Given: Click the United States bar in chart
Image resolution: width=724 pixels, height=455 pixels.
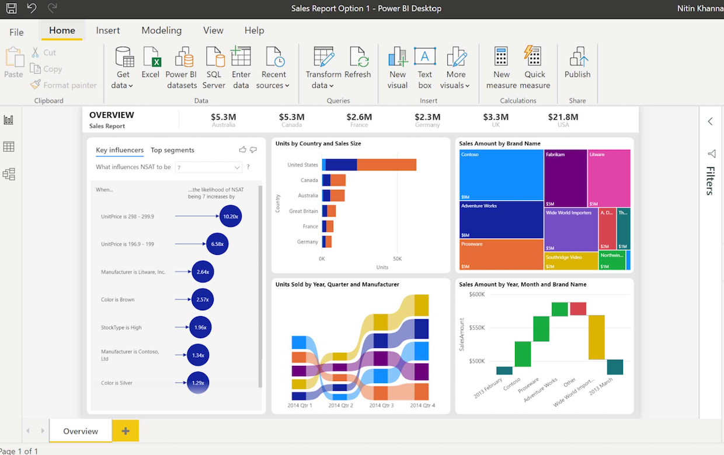Looking at the screenshot, I should (369, 164).
